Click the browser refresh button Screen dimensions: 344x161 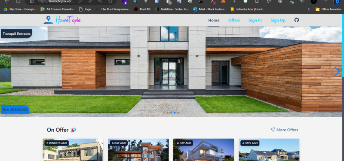click(18, 1)
